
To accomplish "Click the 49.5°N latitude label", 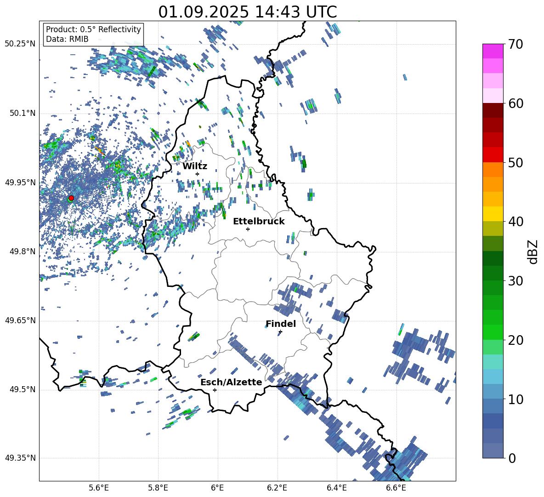I will click(22, 389).
